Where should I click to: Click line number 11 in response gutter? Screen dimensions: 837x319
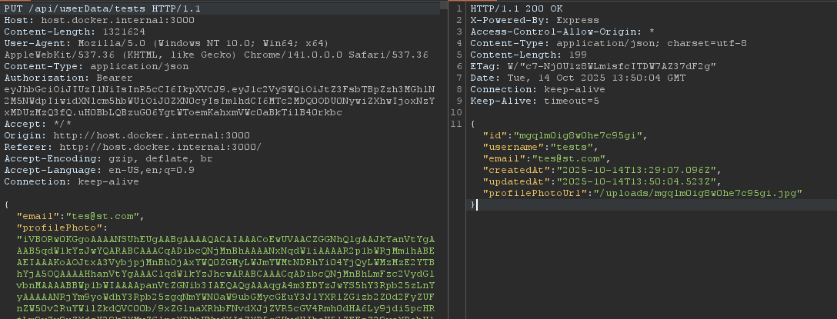[457, 124]
